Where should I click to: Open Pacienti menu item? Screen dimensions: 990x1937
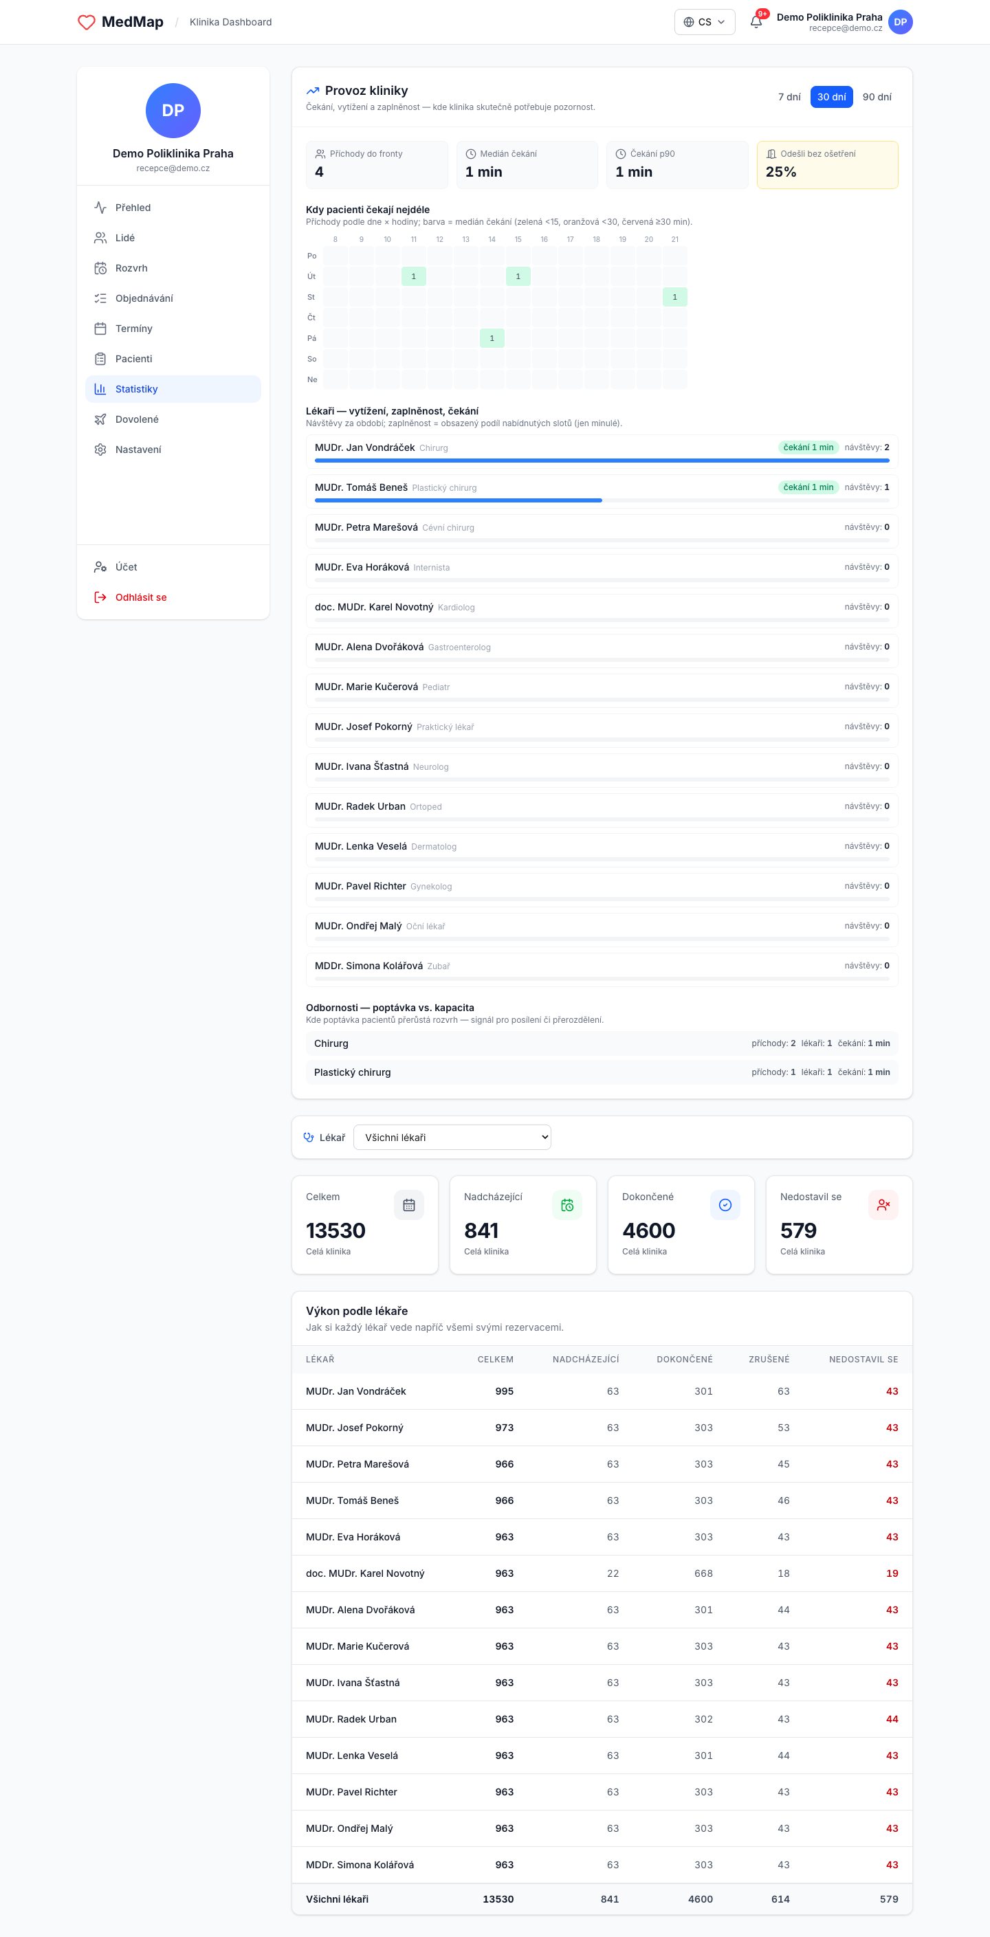point(173,359)
